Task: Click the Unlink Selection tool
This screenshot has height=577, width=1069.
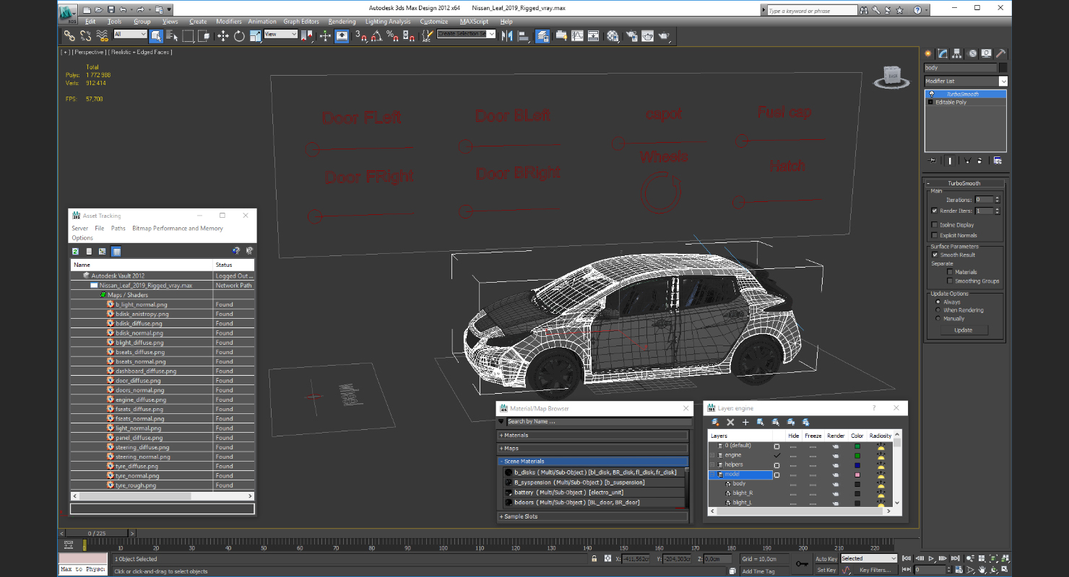Action: pyautogui.click(x=86, y=35)
